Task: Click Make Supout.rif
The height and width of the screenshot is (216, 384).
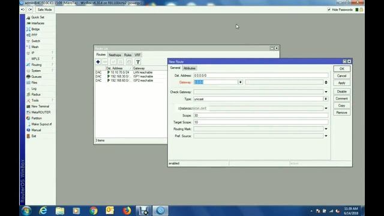Action: click(41, 124)
